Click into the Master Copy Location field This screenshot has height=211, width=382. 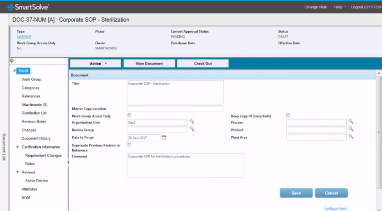click(175, 109)
